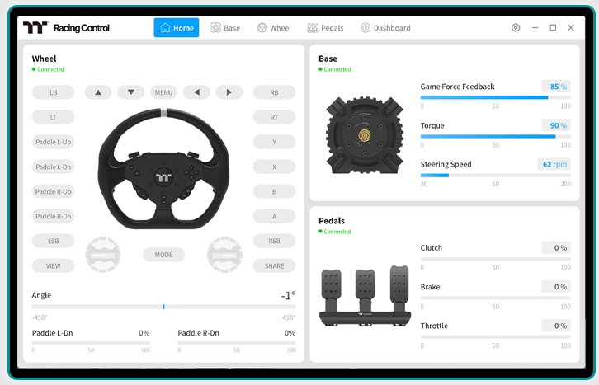Click the Brake 0 % value box
This screenshot has height=385, width=599.
556,287
